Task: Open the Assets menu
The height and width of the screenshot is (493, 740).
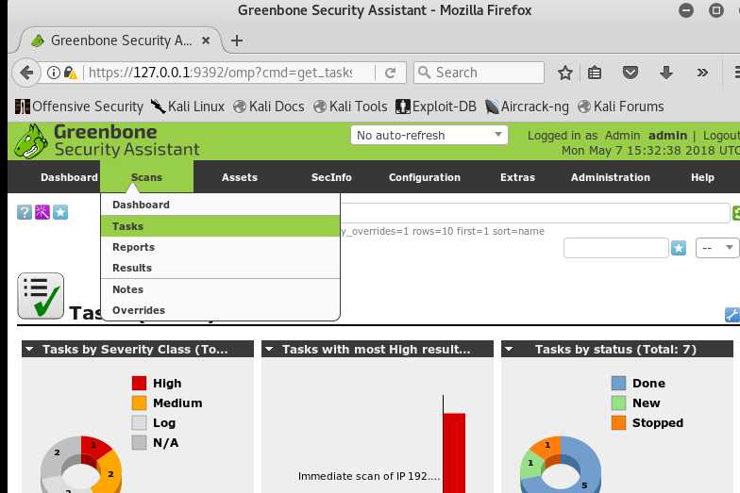Action: tap(240, 177)
